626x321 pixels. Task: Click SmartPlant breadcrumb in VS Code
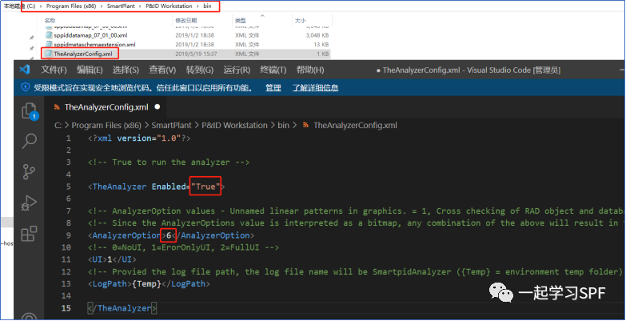click(x=171, y=125)
